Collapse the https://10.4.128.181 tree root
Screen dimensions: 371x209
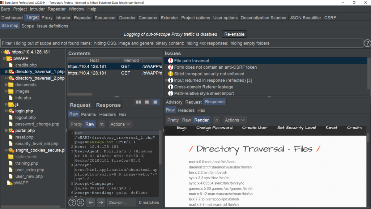click(2, 52)
